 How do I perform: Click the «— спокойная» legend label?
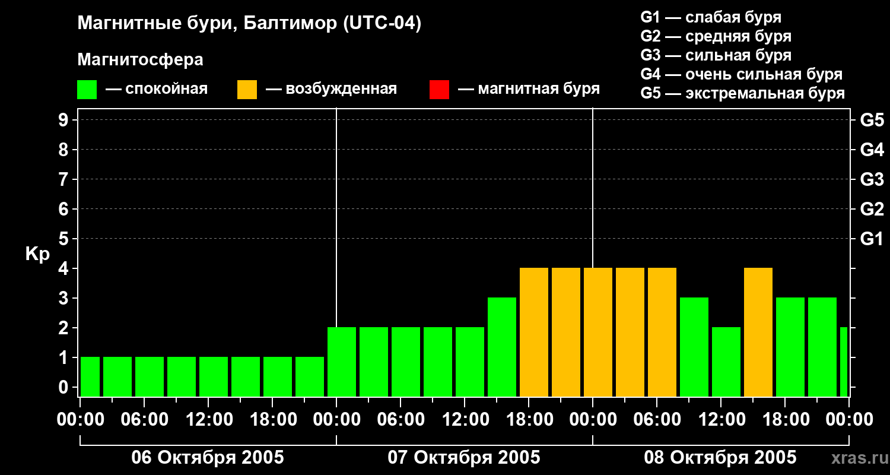(x=157, y=89)
